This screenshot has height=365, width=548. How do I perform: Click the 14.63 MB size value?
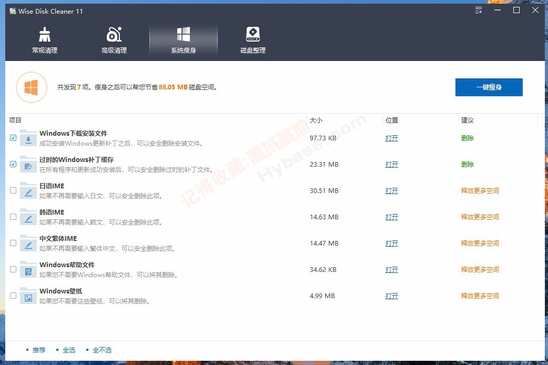[324, 217]
